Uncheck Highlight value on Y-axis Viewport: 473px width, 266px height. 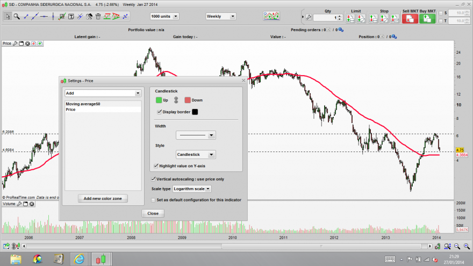point(156,166)
